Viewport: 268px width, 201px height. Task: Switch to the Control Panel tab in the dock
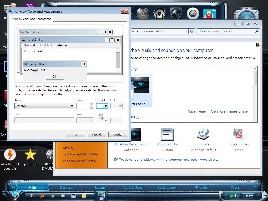click(x=133, y=187)
